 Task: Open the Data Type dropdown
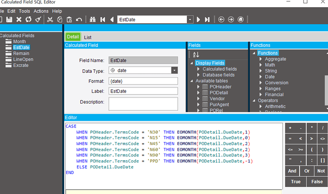(174, 70)
